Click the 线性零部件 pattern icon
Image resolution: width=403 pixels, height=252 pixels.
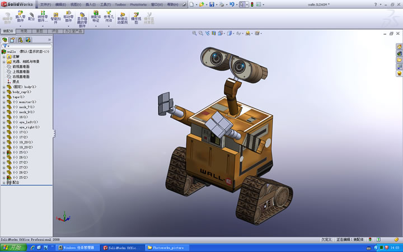coord(43,13)
